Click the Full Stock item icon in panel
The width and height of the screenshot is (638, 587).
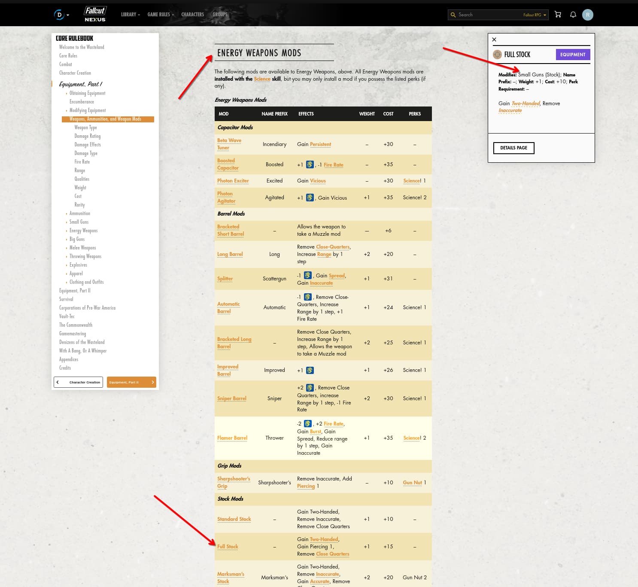(x=497, y=55)
